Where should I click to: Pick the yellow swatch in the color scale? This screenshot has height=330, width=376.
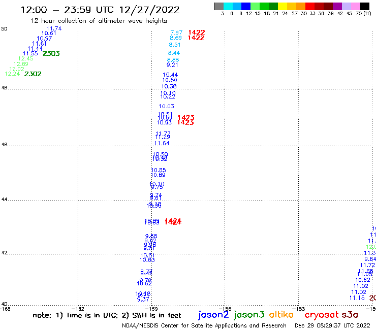pyautogui.click(x=283, y=6)
